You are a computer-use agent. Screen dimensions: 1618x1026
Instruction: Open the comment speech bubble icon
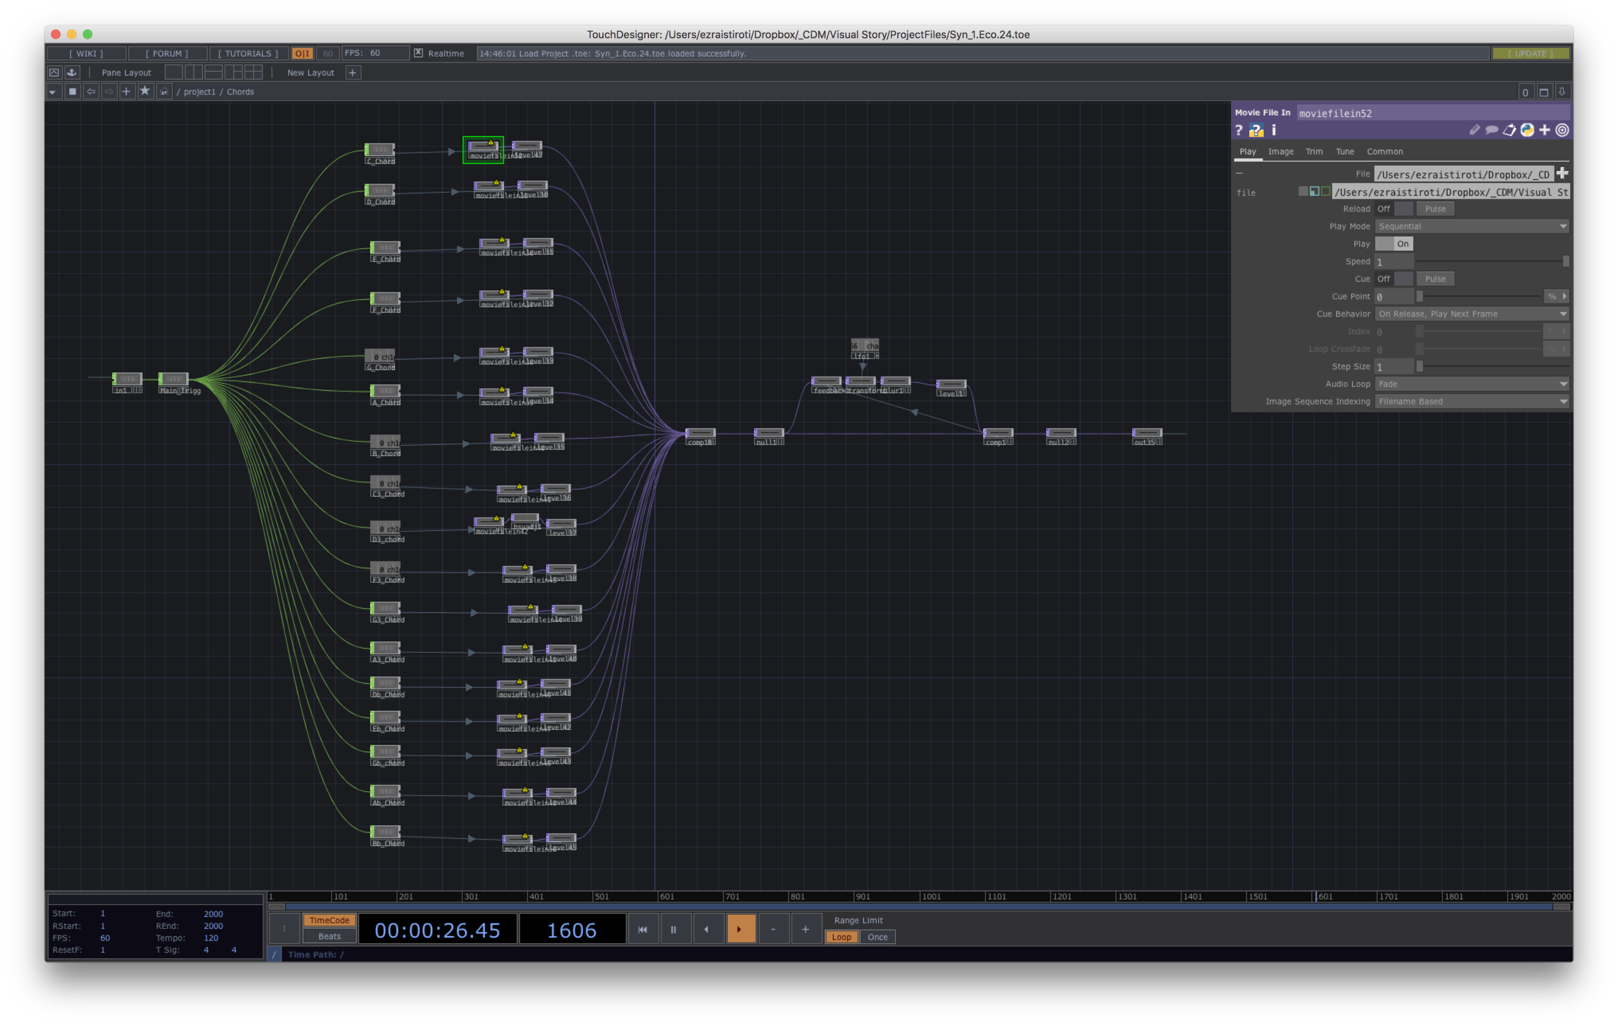1492,129
